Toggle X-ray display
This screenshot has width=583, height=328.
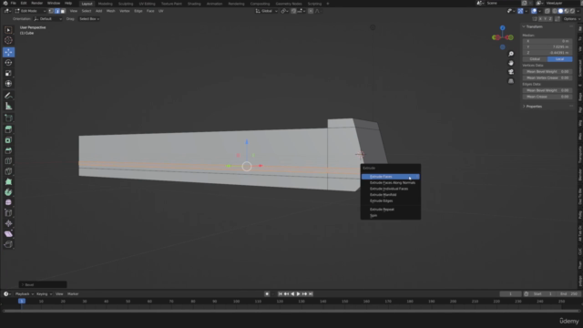pos(547,11)
